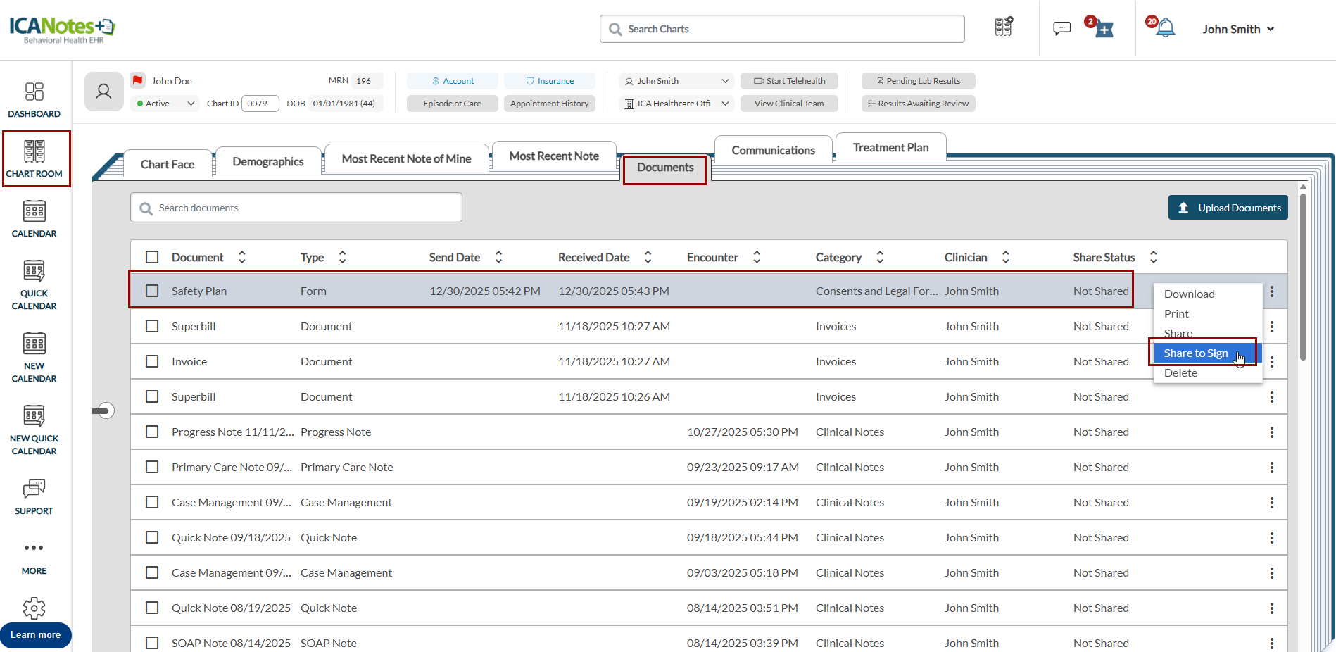Open the Dashboard from the sidebar

[x=34, y=99]
